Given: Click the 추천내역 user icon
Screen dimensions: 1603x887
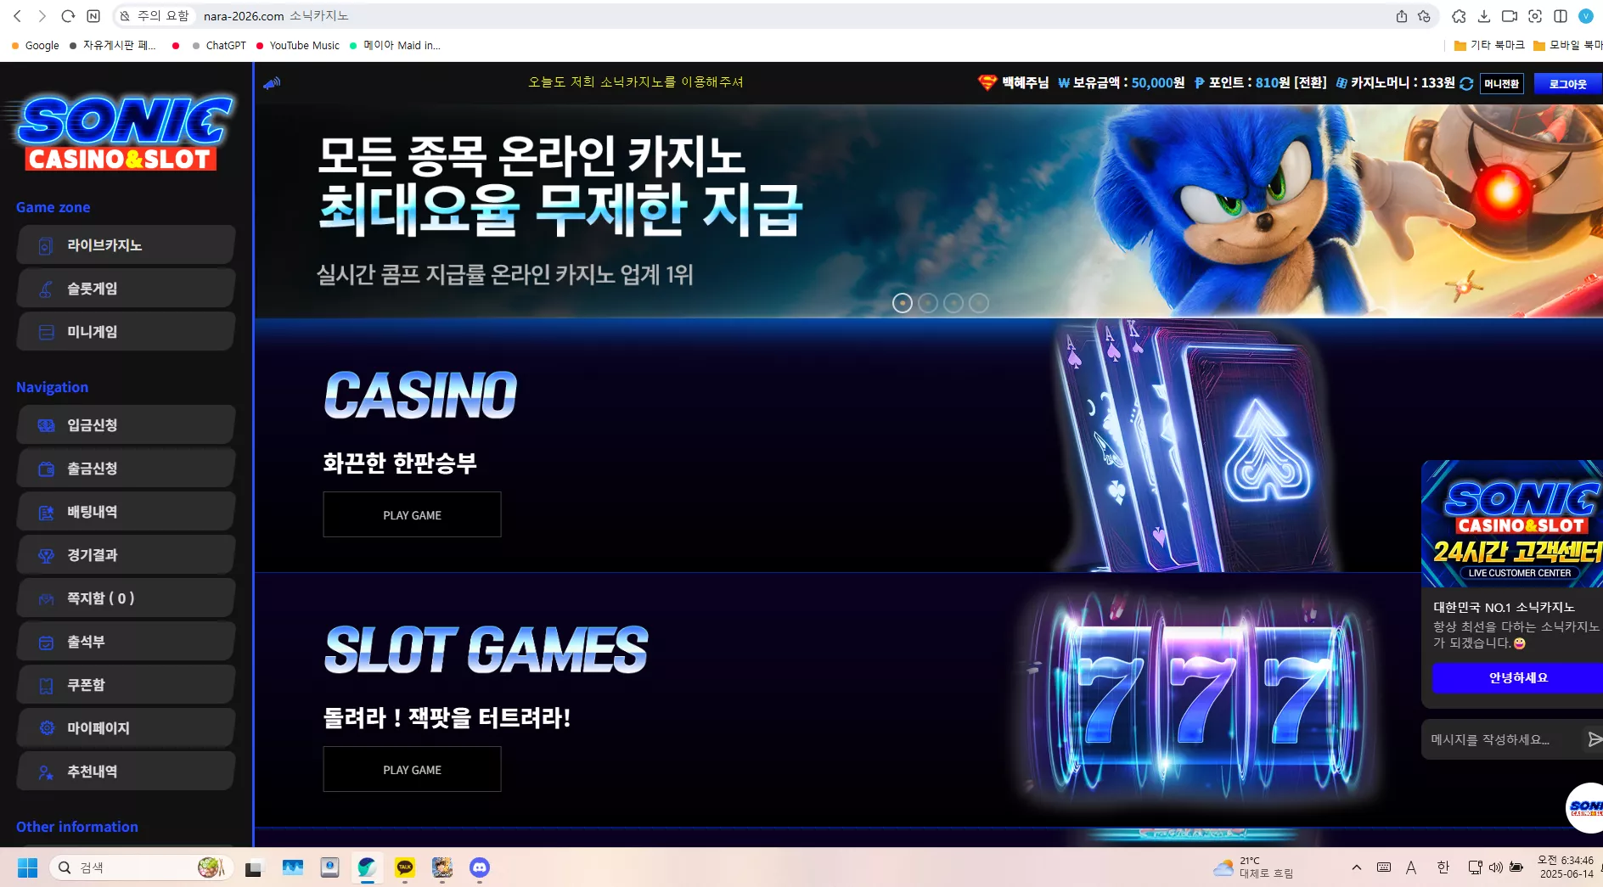Looking at the screenshot, I should tap(47, 772).
